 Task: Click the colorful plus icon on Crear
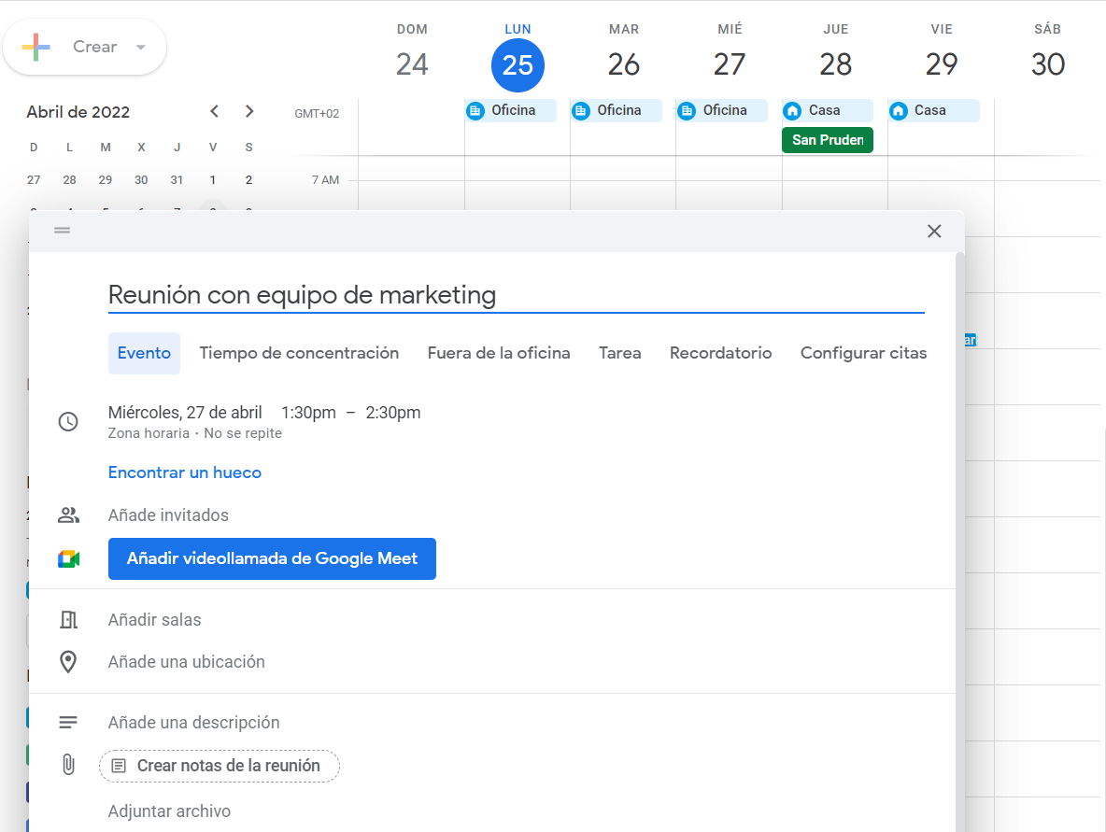point(36,45)
